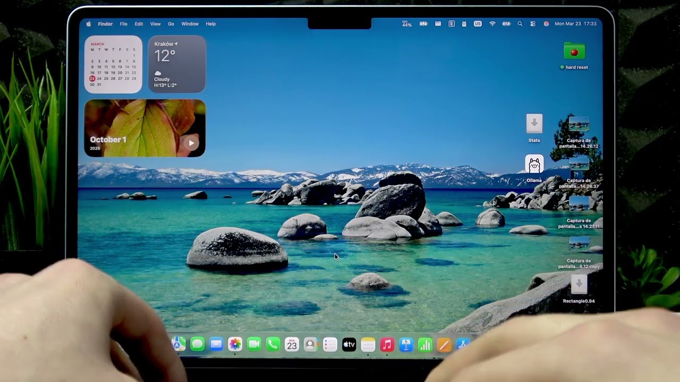Open the Wi-Fi status menu
The image size is (680, 382).
pyautogui.click(x=492, y=24)
